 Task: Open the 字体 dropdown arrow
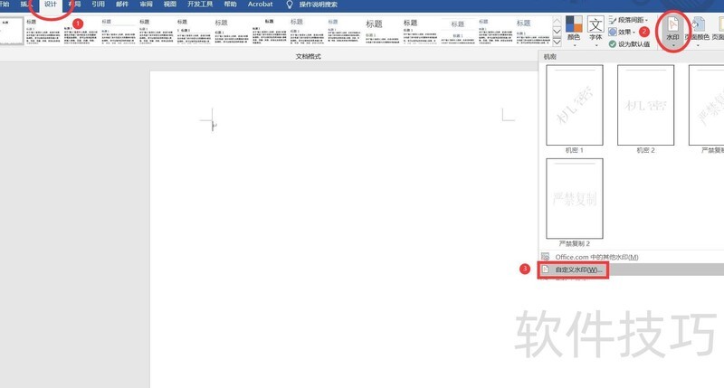coord(595,45)
